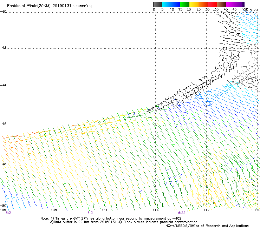Click the '35' label under the color bar
The image size is (260, 228).
(x=216, y=9)
